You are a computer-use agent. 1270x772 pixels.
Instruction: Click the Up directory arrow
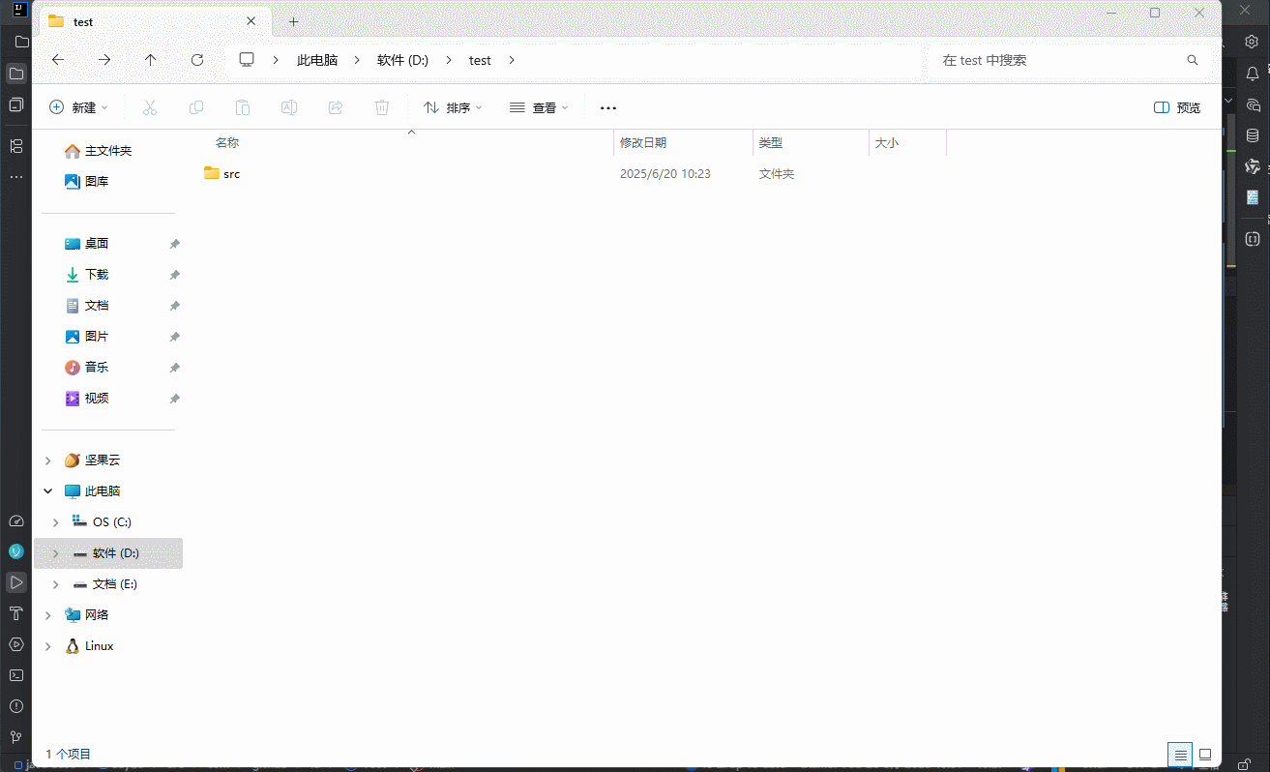(x=151, y=60)
